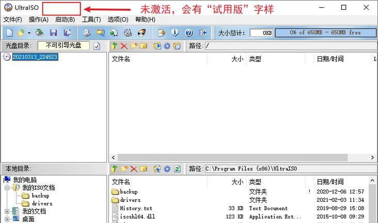This screenshot has height=223, width=378.
Task: Click the 日期/时间 column header in disc pane
Action: [342, 59]
